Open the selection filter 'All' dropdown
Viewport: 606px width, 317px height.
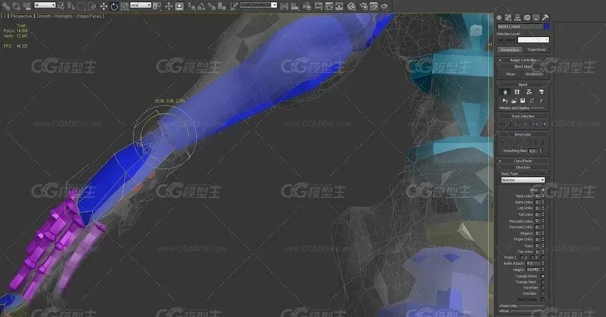(x=45, y=5)
